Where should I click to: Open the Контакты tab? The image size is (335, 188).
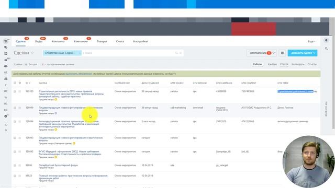point(58,41)
